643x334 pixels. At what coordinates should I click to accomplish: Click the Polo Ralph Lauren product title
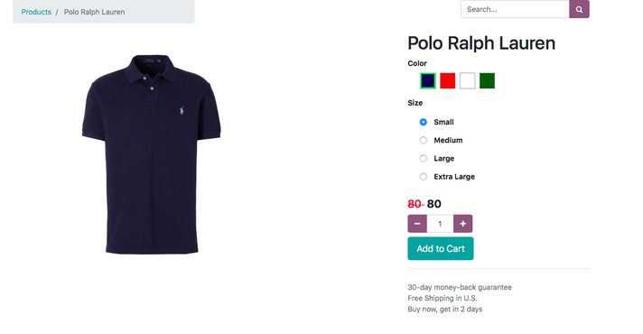(481, 43)
